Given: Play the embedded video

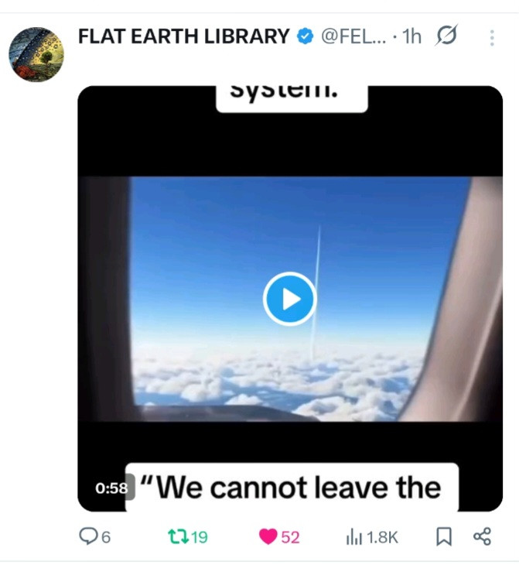Looking at the screenshot, I should (289, 299).
